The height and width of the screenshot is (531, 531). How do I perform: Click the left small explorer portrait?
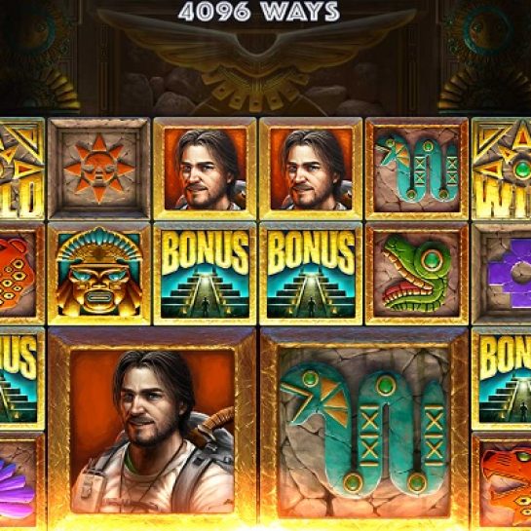click(x=205, y=169)
